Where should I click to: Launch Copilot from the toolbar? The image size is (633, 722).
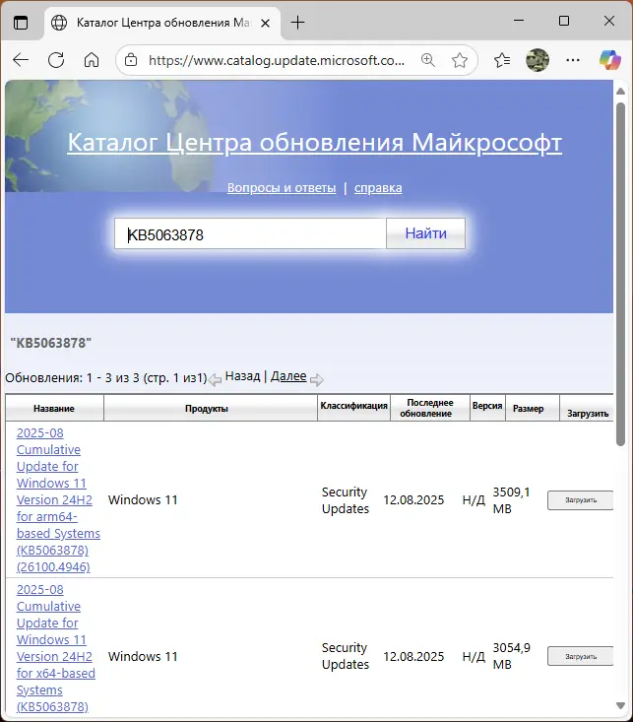610,60
